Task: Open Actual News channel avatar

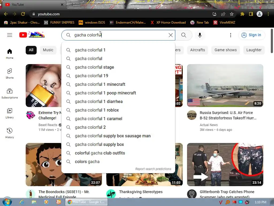Action: 192,115
